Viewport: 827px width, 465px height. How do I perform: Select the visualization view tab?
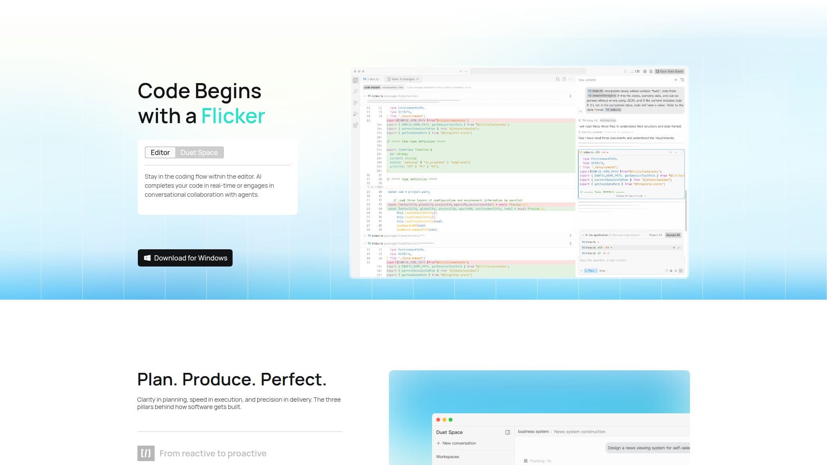392,87
